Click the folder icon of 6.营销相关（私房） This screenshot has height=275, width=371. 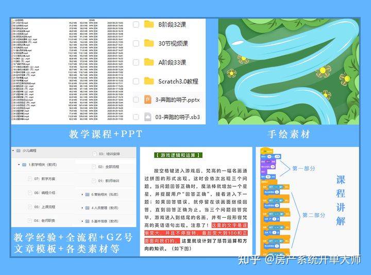[x=87, y=195]
